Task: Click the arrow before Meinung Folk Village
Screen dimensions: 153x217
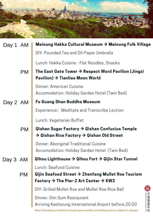Action: [x=106, y=44]
